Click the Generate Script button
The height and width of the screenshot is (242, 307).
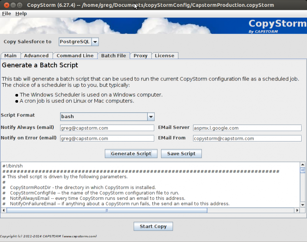coord(131,153)
